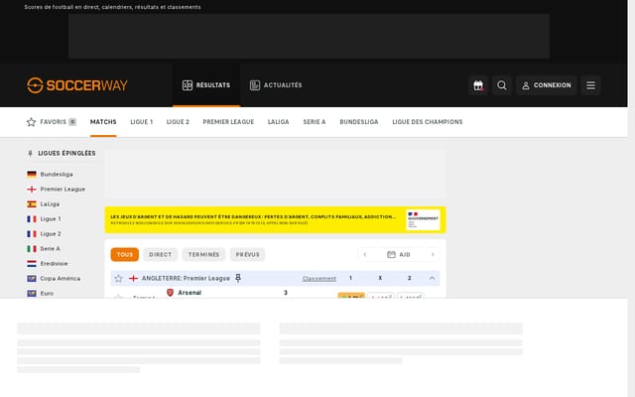Viewport: 635px width, 397px height.
Task: Click the Gouvernement logo in banner
Action: (423, 220)
